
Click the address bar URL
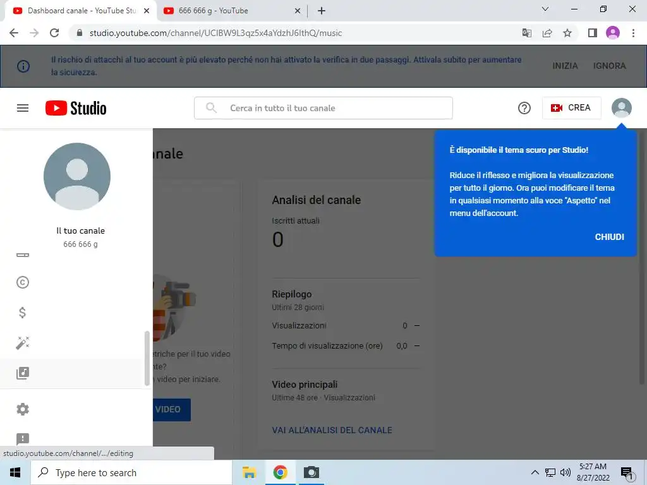point(215,33)
